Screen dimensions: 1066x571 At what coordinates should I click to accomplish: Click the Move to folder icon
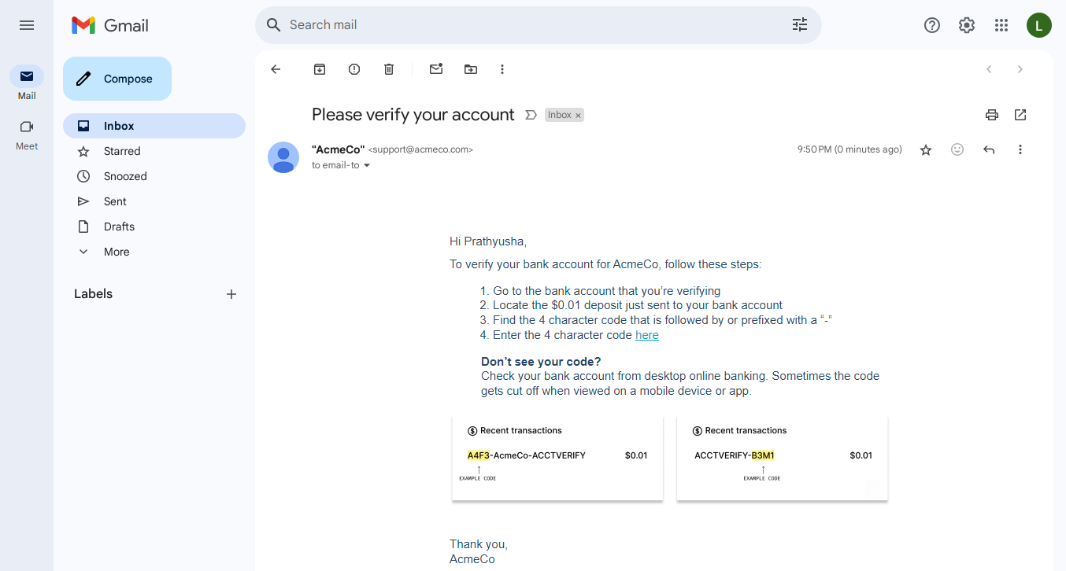(x=471, y=69)
